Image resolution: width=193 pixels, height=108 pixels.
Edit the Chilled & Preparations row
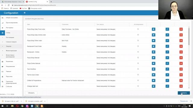pyautogui.click(x=167, y=80)
